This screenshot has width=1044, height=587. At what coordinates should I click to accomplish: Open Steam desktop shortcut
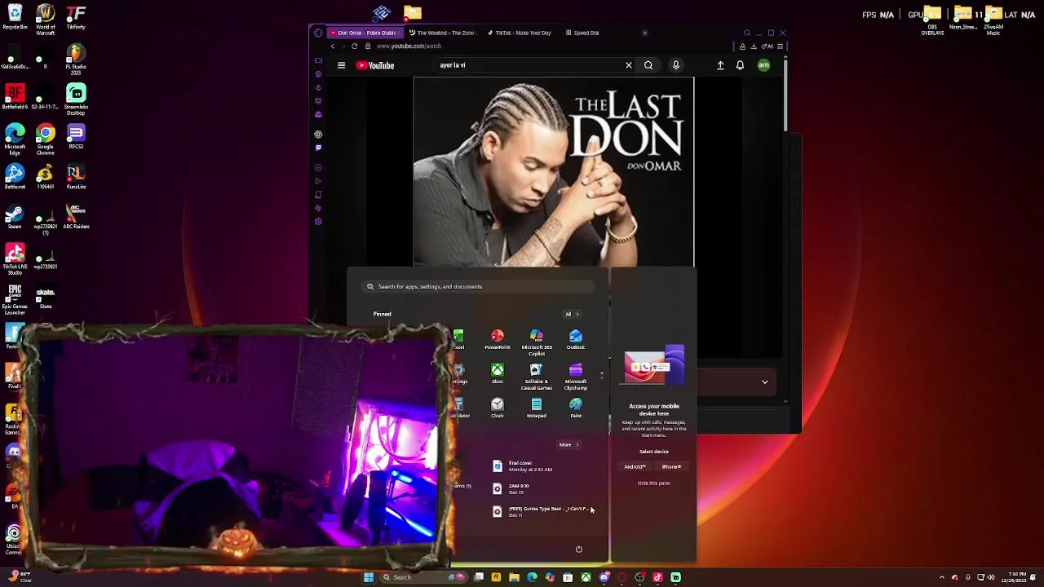coord(15,218)
